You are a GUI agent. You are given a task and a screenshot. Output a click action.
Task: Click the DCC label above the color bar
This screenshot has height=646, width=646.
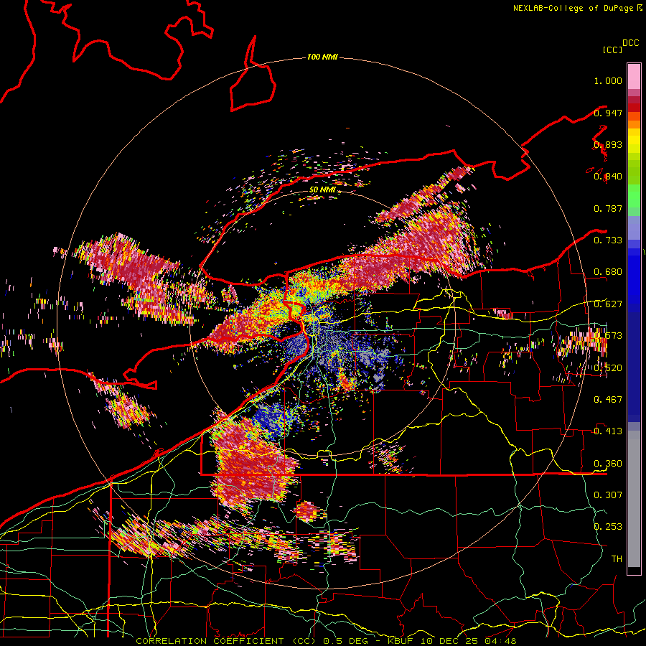[631, 43]
